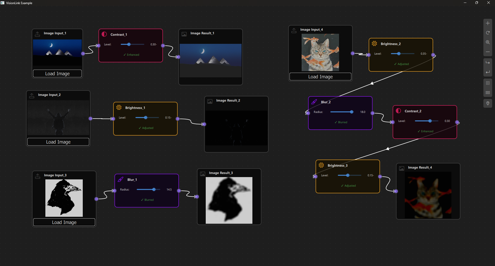Click the upload icon on Image Input_1 header

coord(37,34)
